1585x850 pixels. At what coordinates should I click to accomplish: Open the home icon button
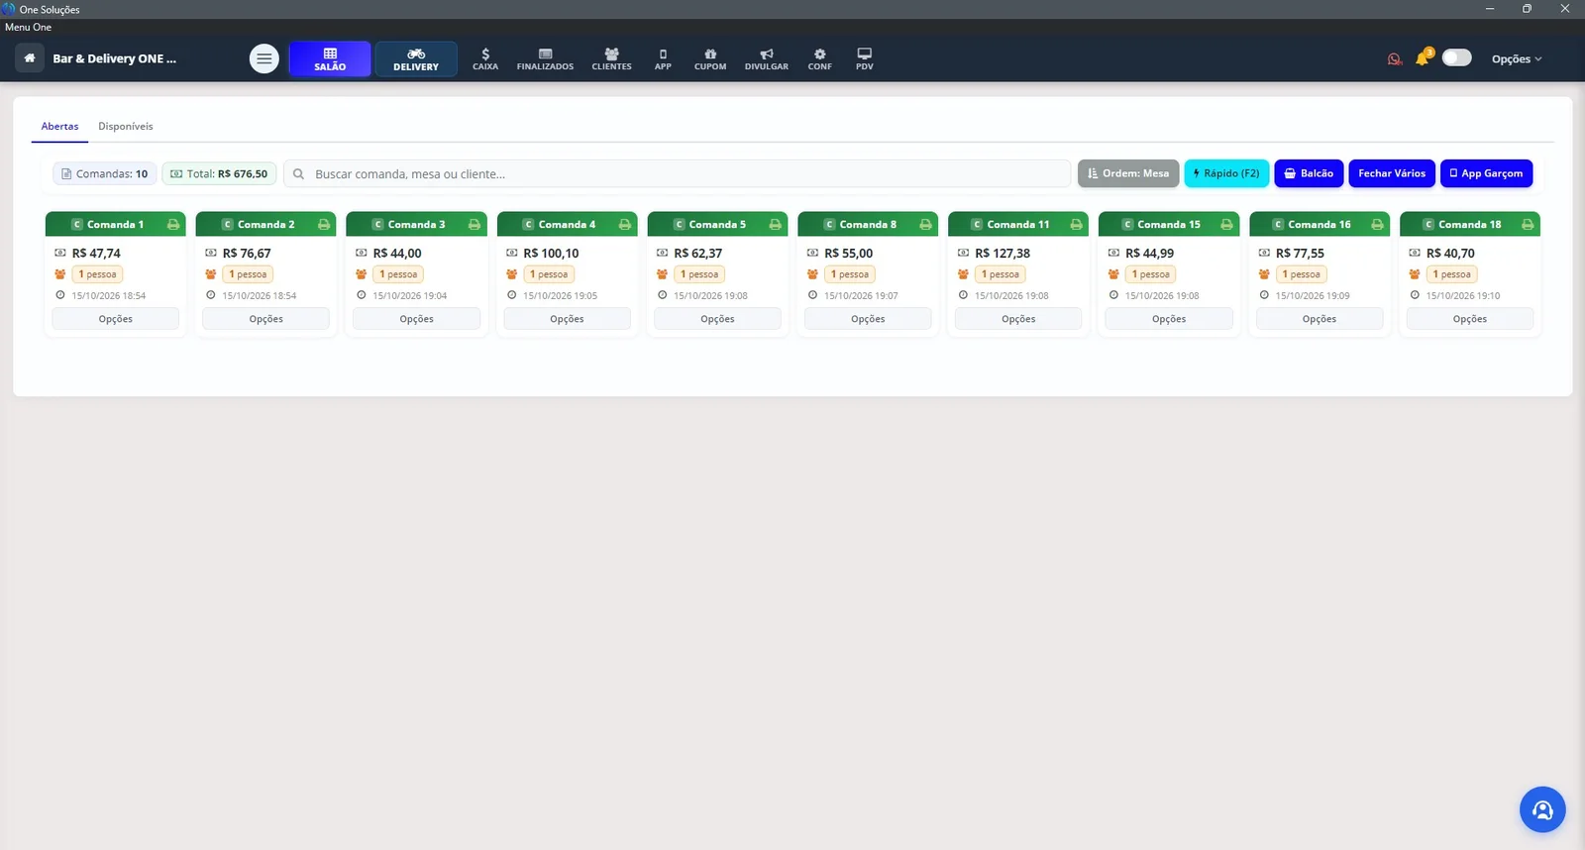(30, 58)
